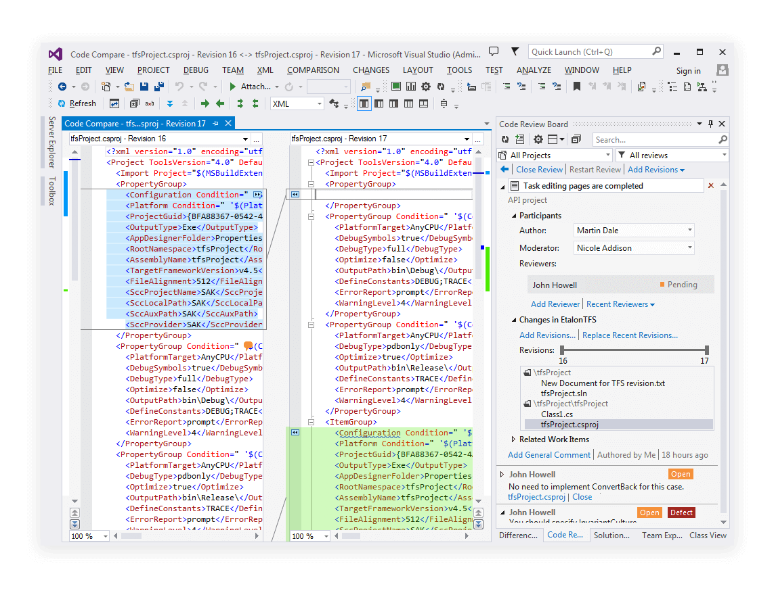Screen dimensions: 774x597
Task: Click the Revisions slider left handle at 16
Action: [x=562, y=350]
